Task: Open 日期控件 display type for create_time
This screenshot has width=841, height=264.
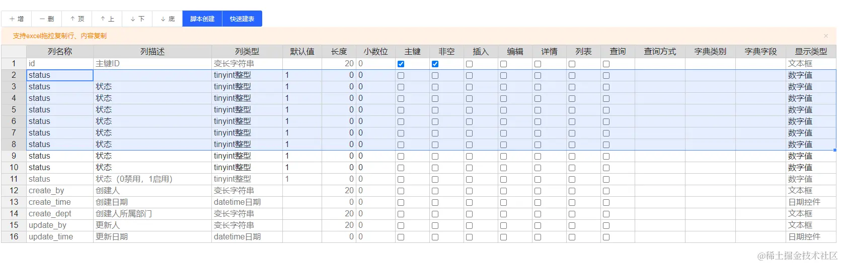Action: coord(811,202)
